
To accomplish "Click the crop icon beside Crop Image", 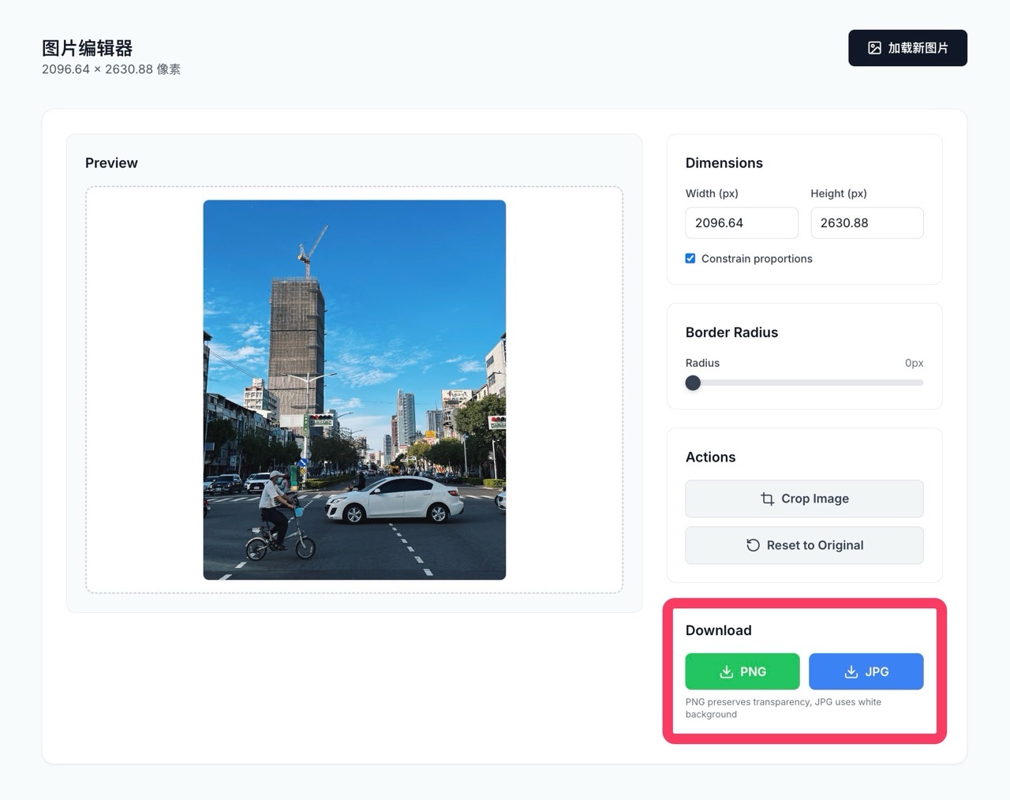I will click(767, 499).
